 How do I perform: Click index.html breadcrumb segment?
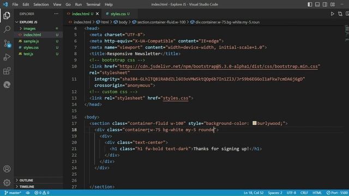80,22
